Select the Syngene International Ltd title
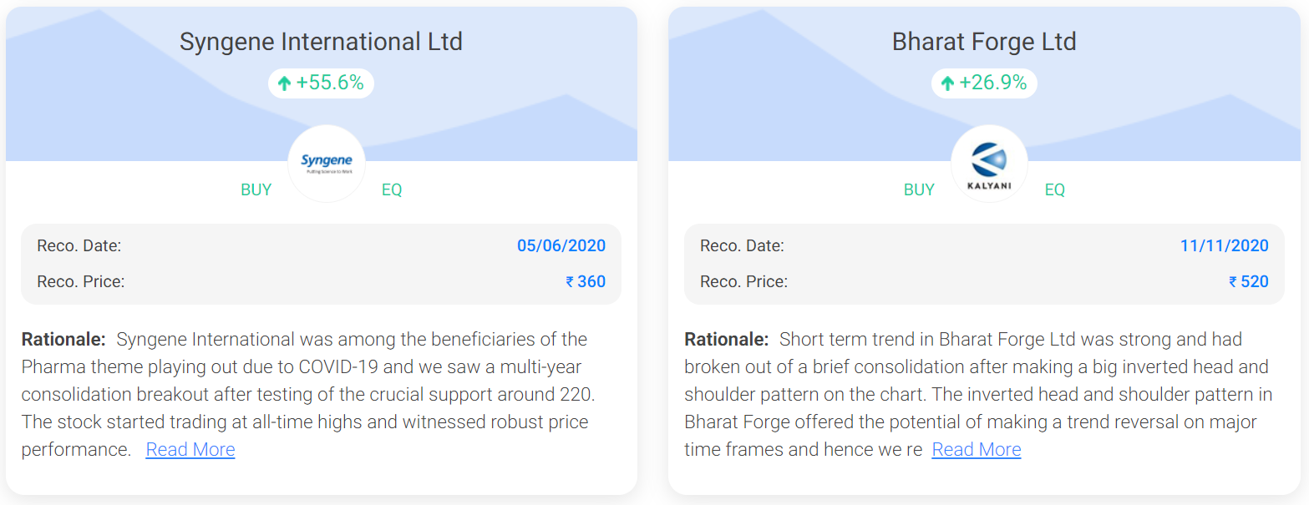The width and height of the screenshot is (1309, 505). pos(321,41)
